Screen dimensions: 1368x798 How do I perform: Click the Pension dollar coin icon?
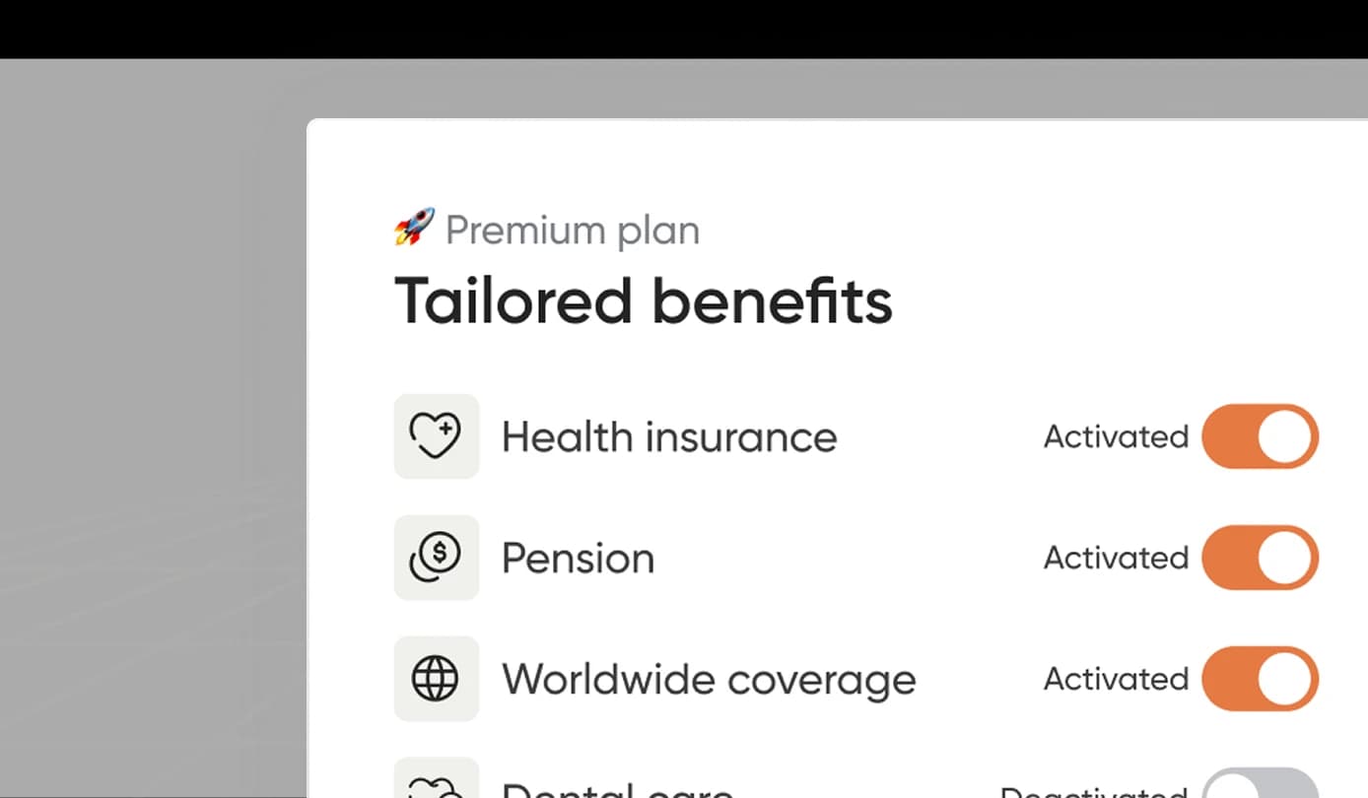point(436,558)
